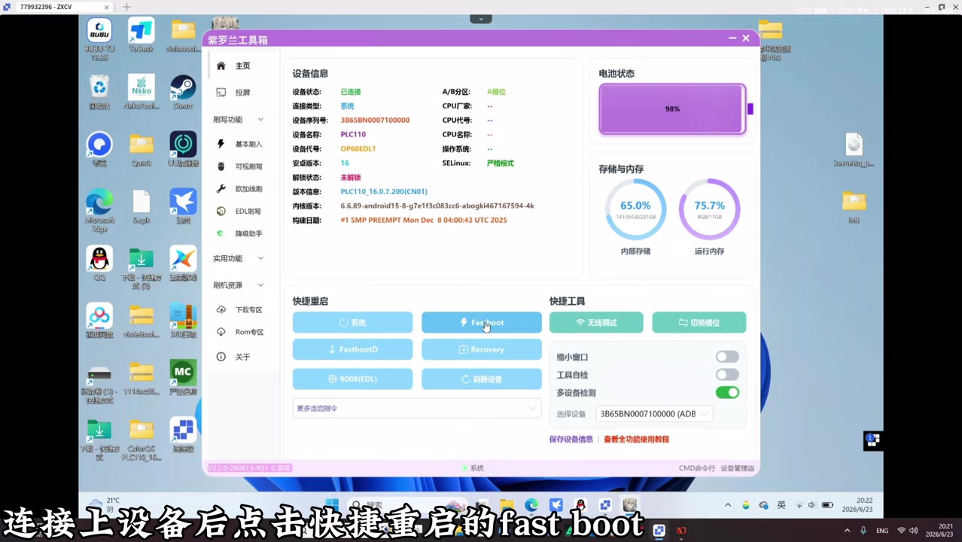Image resolution: width=962 pixels, height=542 pixels.
Task: Open the 查看全功能使用教程 link
Action: coord(636,440)
